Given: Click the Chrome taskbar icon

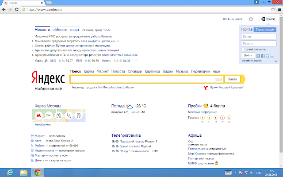Looking at the screenshot, I should [x=38, y=173].
